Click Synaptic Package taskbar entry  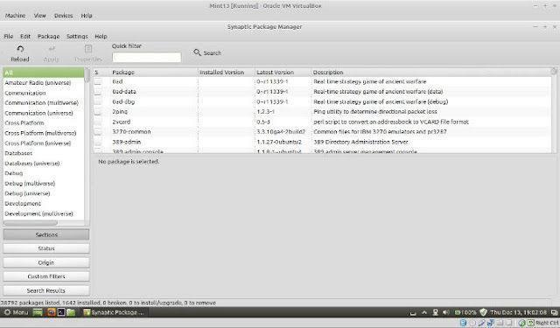[114, 312]
